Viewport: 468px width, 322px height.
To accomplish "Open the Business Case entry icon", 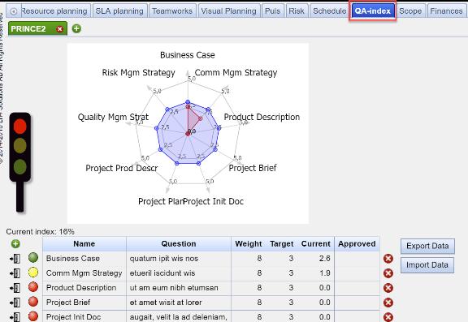I will coord(15,259).
